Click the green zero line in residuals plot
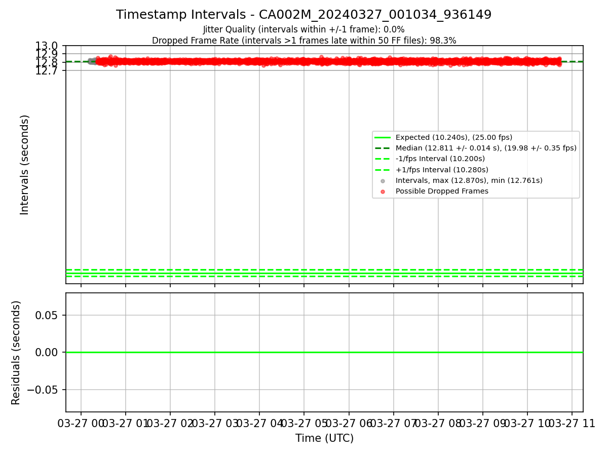This screenshot has height=456, width=608. [x=324, y=352]
